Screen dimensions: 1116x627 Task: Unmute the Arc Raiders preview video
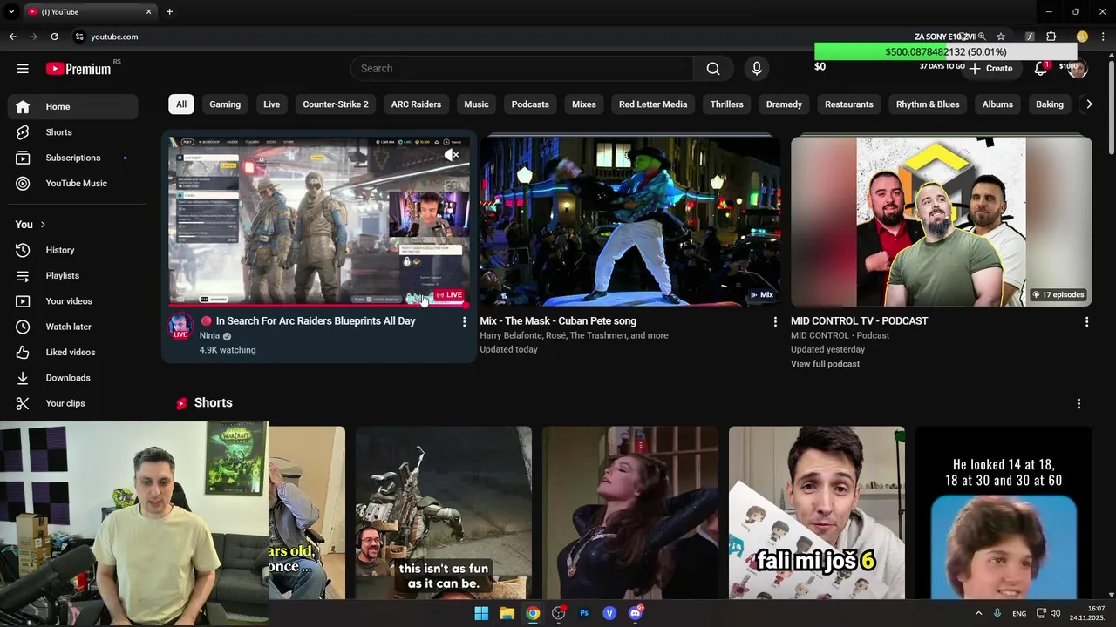(451, 155)
